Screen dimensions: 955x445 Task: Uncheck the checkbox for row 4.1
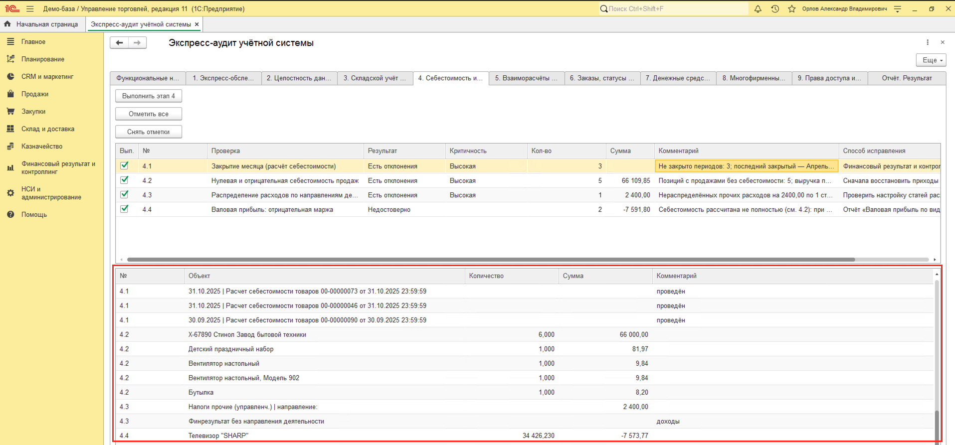(125, 165)
